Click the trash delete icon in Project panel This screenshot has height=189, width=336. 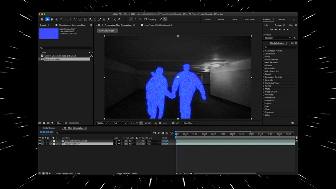pyautogui.click(x=66, y=123)
